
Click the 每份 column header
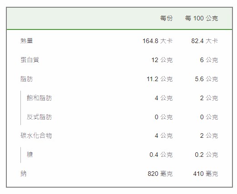click(x=166, y=18)
